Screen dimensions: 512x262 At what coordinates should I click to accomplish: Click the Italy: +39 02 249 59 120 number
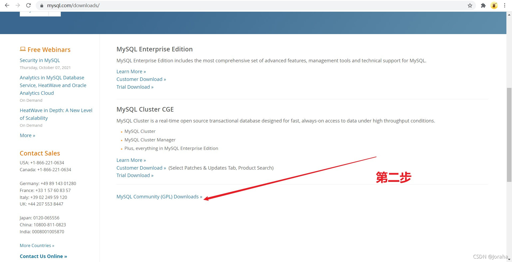(43, 197)
